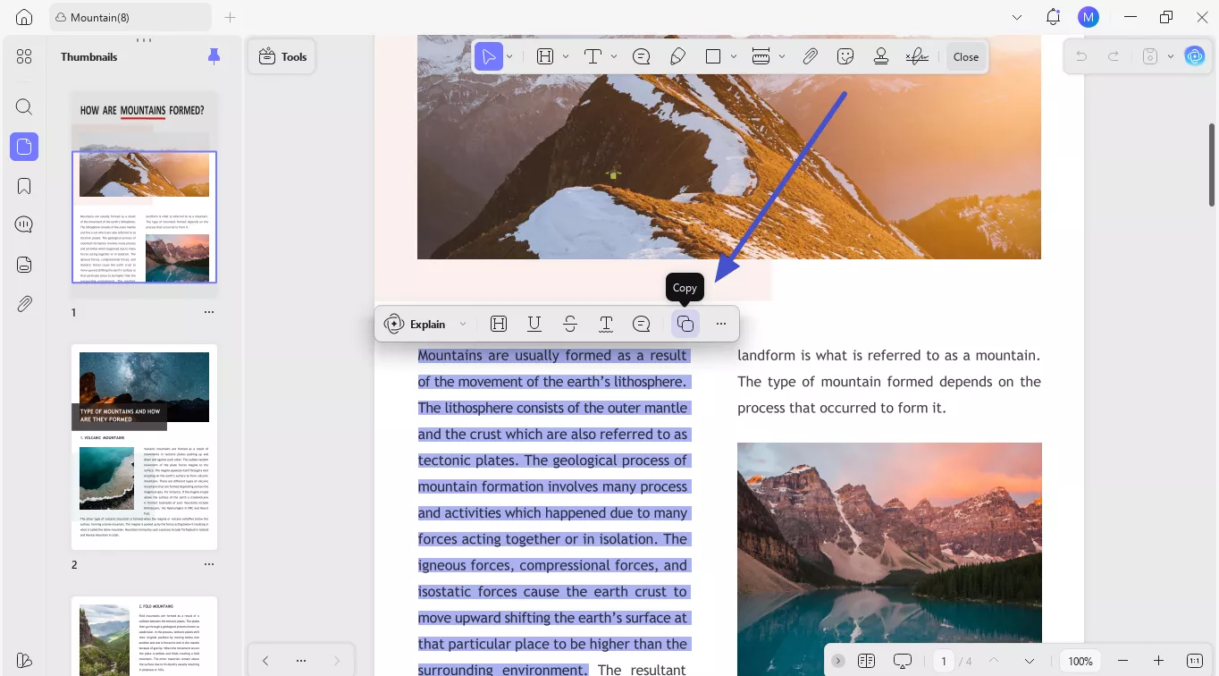Image resolution: width=1219 pixels, height=676 pixels.
Task: Zoom in with the plus button
Action: tap(1158, 661)
